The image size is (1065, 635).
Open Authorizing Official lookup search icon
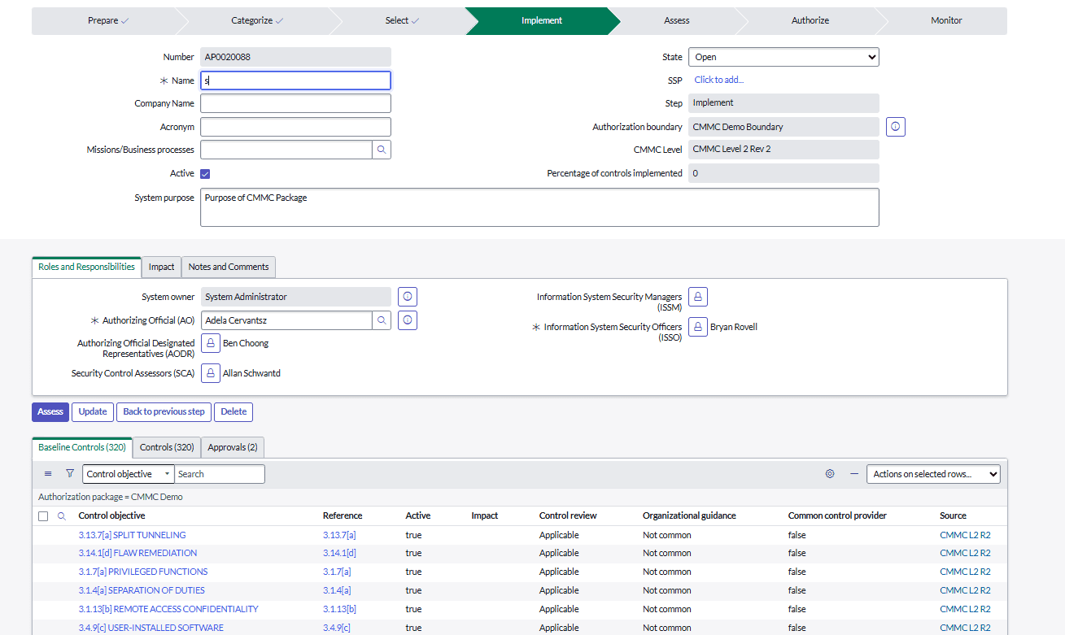[x=382, y=320]
